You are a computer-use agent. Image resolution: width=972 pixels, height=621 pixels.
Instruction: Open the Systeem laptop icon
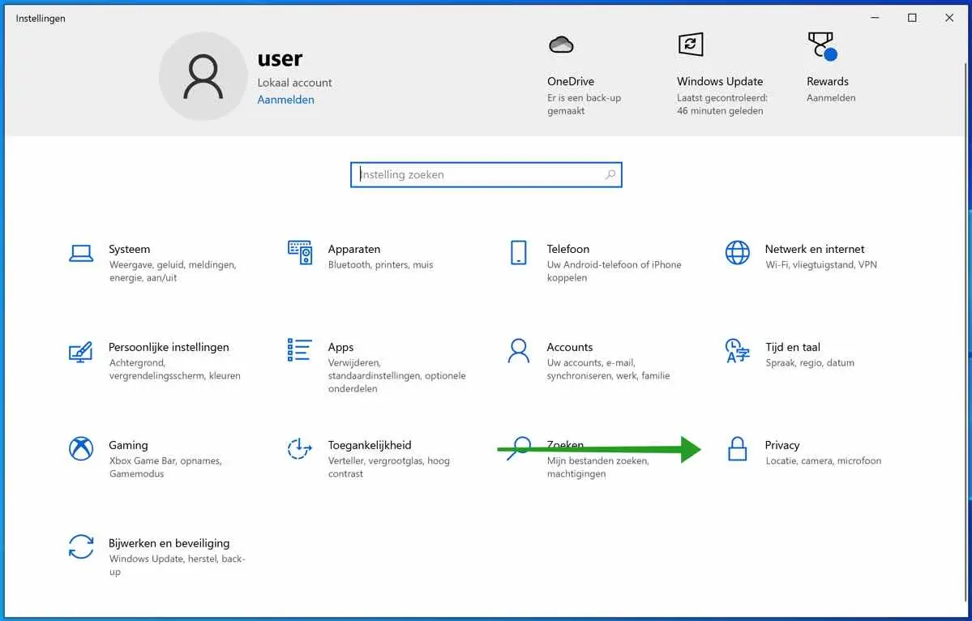(x=81, y=254)
